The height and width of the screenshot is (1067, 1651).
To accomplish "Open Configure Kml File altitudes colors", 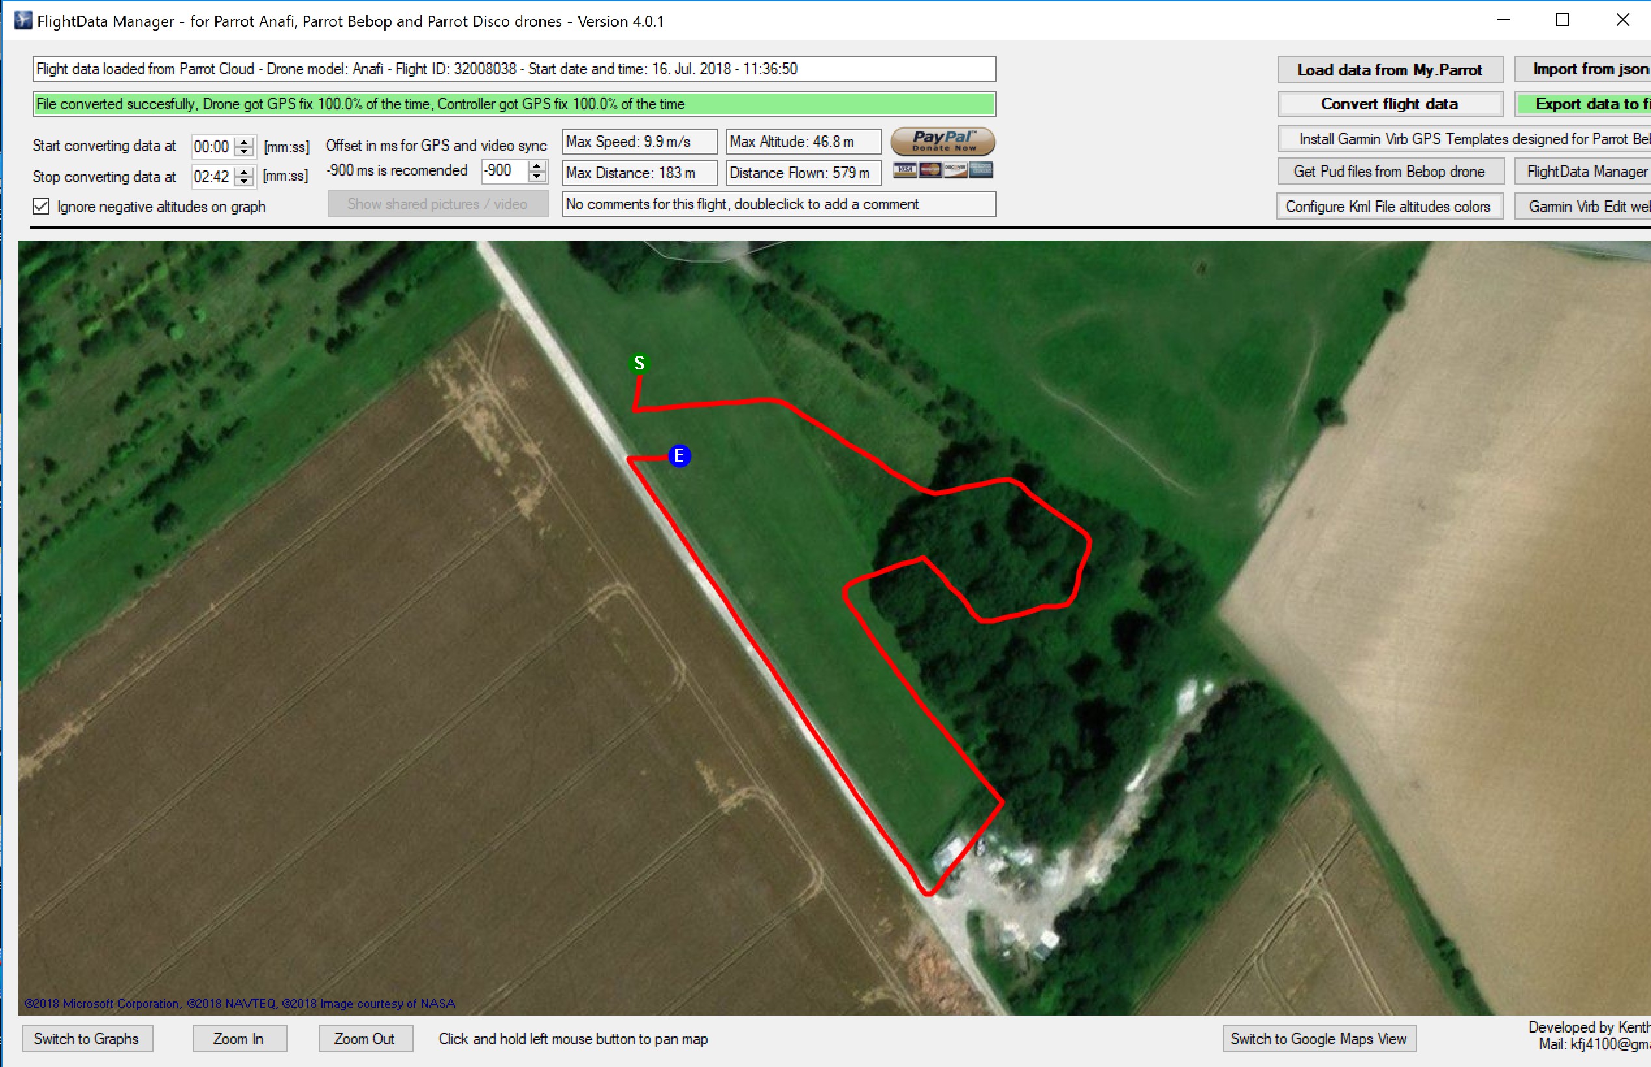I will (x=1389, y=207).
